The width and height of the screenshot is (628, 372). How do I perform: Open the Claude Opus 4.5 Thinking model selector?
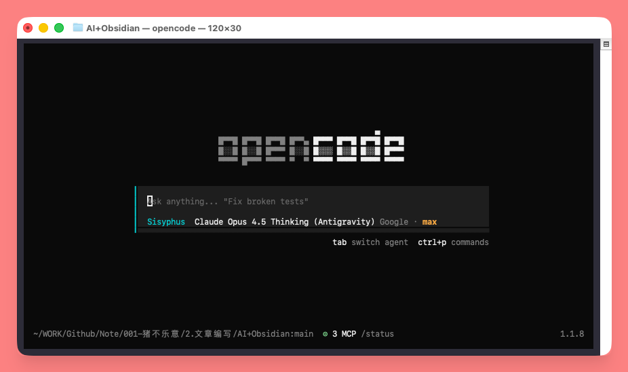(284, 222)
